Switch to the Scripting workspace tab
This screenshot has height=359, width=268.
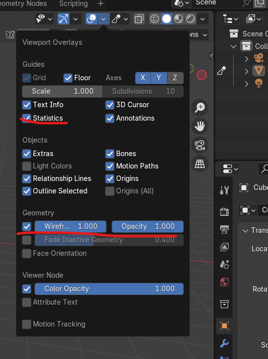[x=73, y=3]
